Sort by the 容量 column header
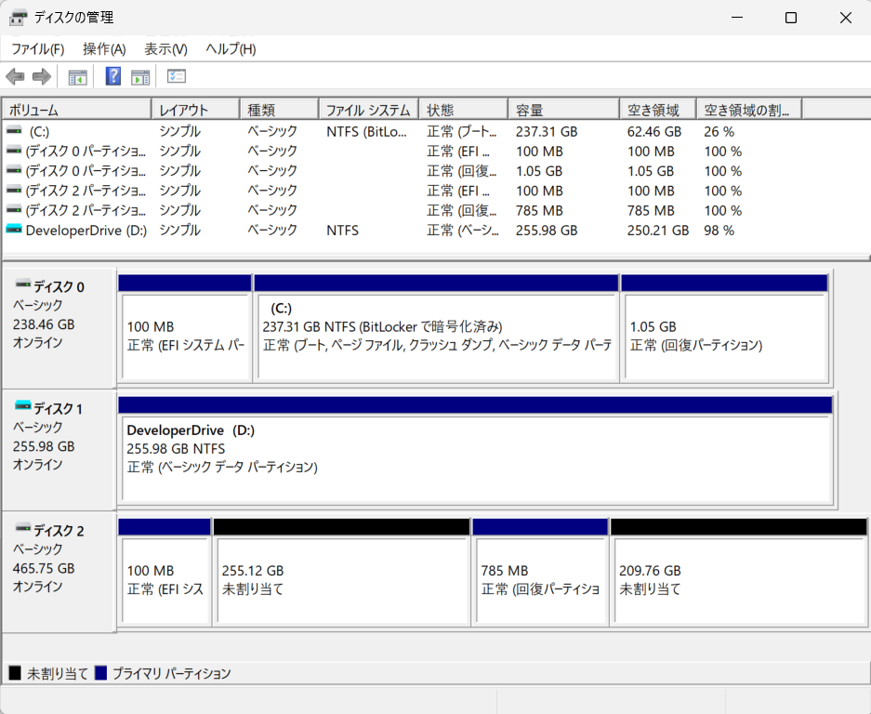Viewport: 871px width, 714px height. pyautogui.click(x=564, y=110)
